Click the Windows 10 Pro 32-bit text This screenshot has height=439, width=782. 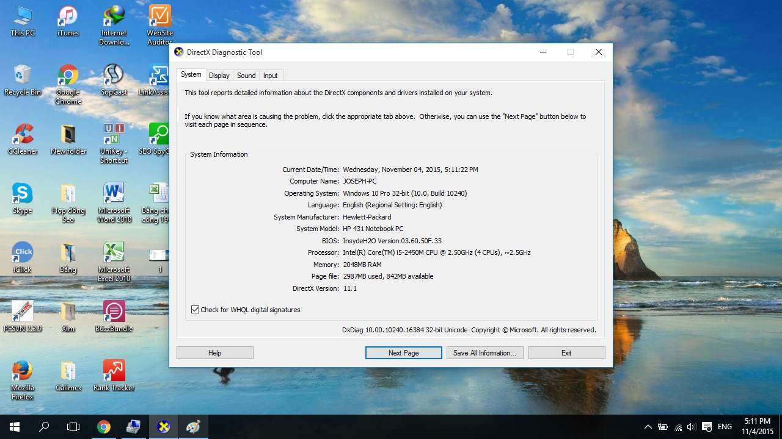[405, 193]
